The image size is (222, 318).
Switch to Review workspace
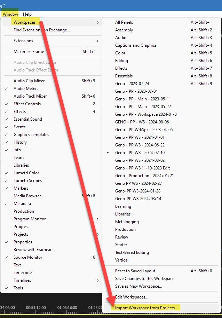point(161,237)
